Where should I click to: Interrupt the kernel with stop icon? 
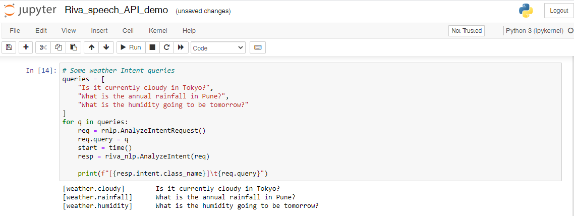(x=152, y=47)
